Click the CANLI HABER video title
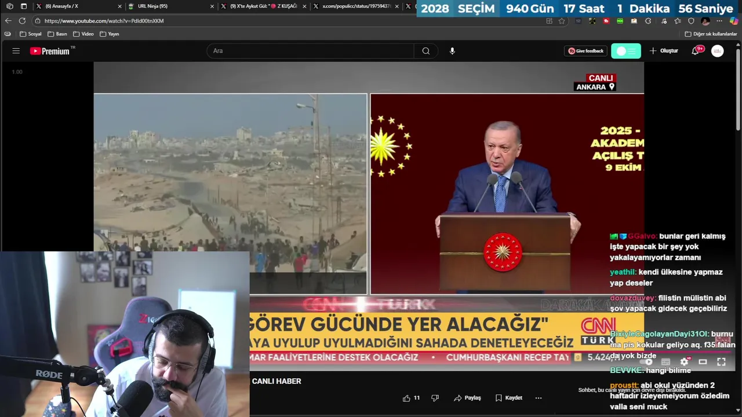Viewport: 742px width, 417px height. click(x=277, y=381)
